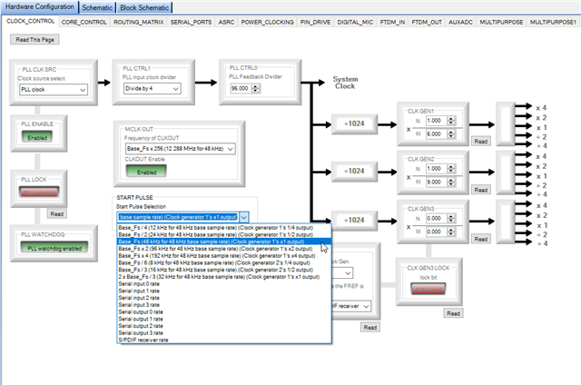Switch to SERIAL_PORTS tab

click(x=191, y=22)
